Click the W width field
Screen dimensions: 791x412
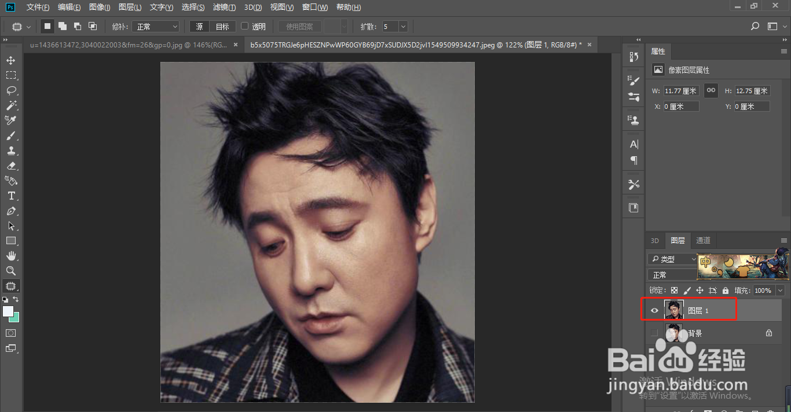point(681,91)
